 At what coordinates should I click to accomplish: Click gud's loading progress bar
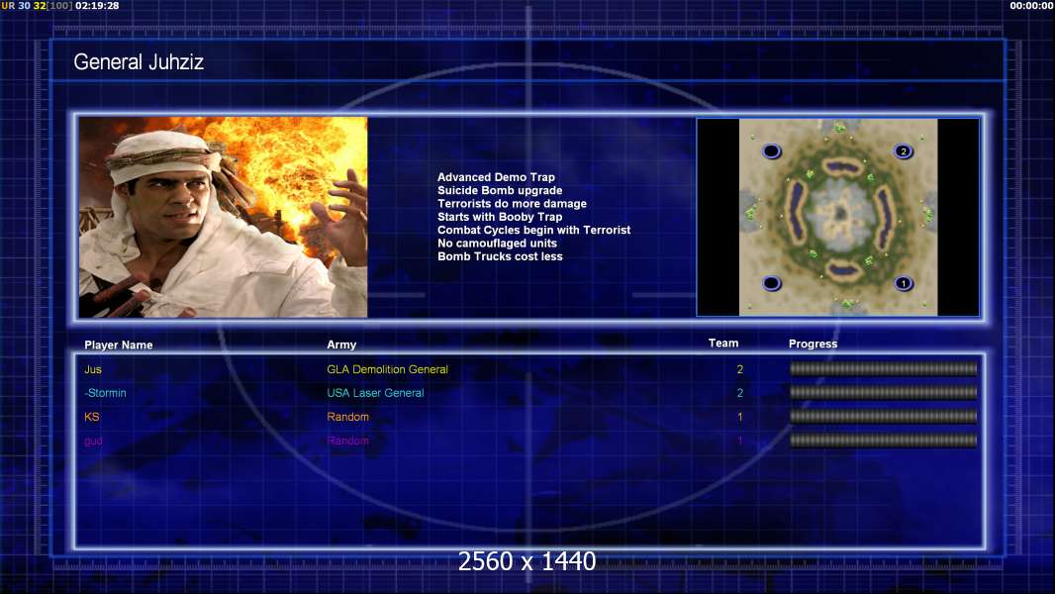pyautogui.click(x=884, y=441)
